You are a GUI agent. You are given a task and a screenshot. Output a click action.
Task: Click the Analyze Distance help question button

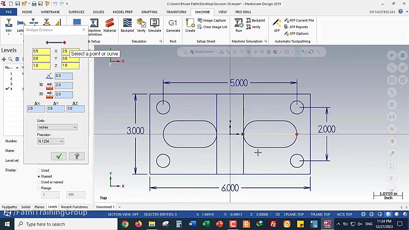(77, 156)
